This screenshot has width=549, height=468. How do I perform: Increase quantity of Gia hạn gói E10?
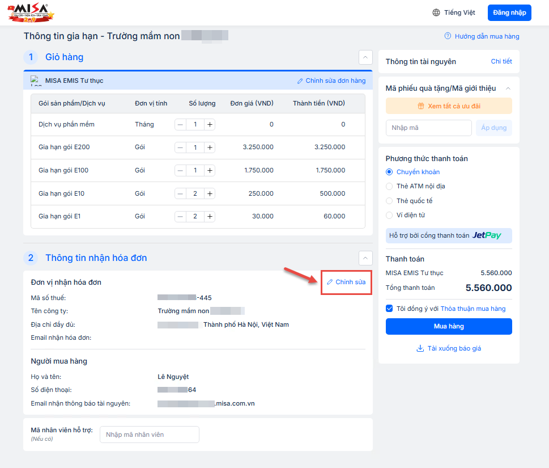point(210,193)
